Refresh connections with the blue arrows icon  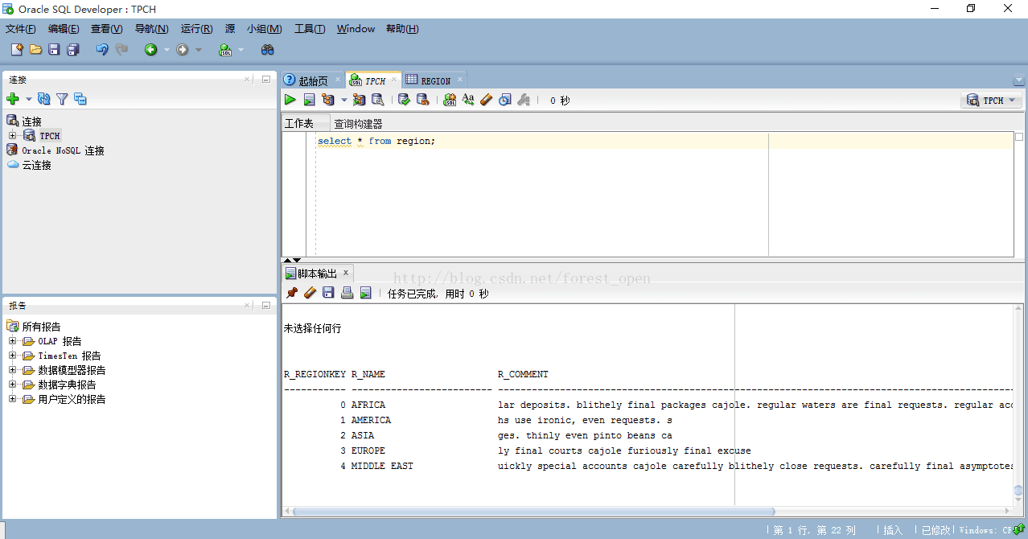[x=44, y=99]
